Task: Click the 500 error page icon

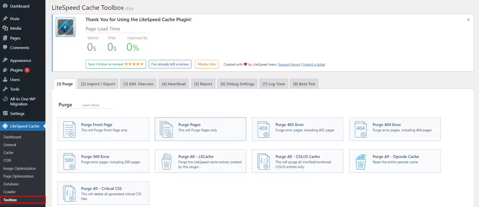Action: [69, 161]
